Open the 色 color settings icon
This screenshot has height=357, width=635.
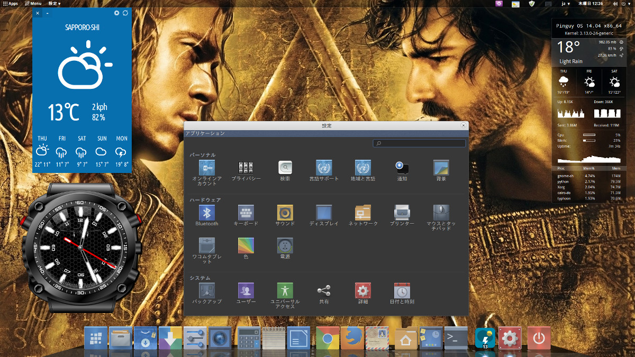coord(246,249)
